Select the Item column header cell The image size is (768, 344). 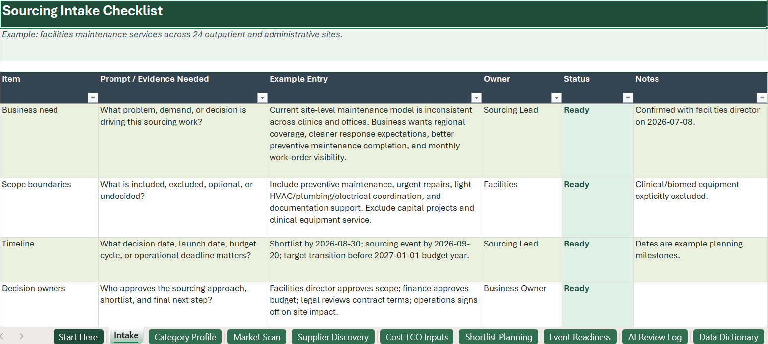click(49, 88)
